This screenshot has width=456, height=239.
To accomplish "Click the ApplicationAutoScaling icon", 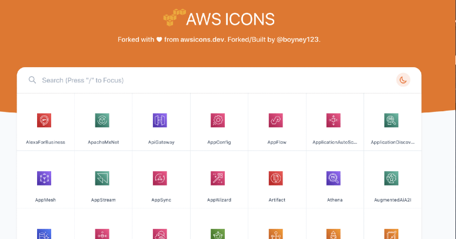I will click(334, 121).
